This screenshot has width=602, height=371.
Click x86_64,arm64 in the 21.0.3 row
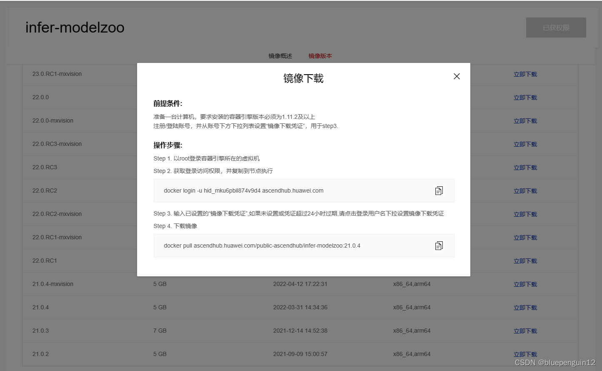(x=412, y=331)
